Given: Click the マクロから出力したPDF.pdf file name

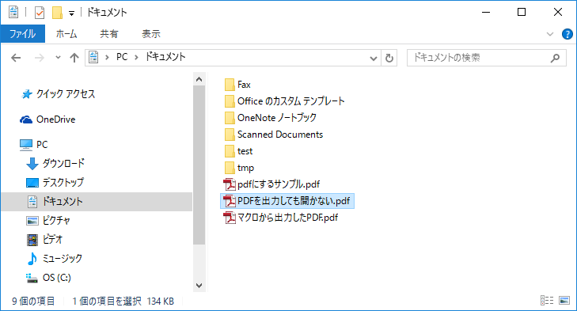Looking at the screenshot, I should coord(288,218).
